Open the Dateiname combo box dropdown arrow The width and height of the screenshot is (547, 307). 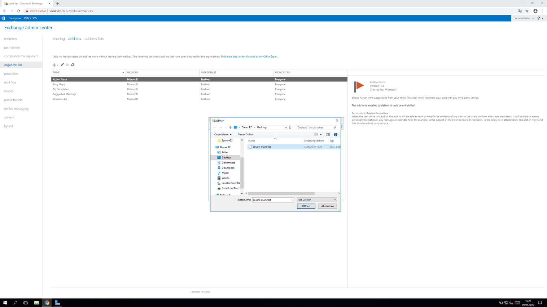click(292, 200)
